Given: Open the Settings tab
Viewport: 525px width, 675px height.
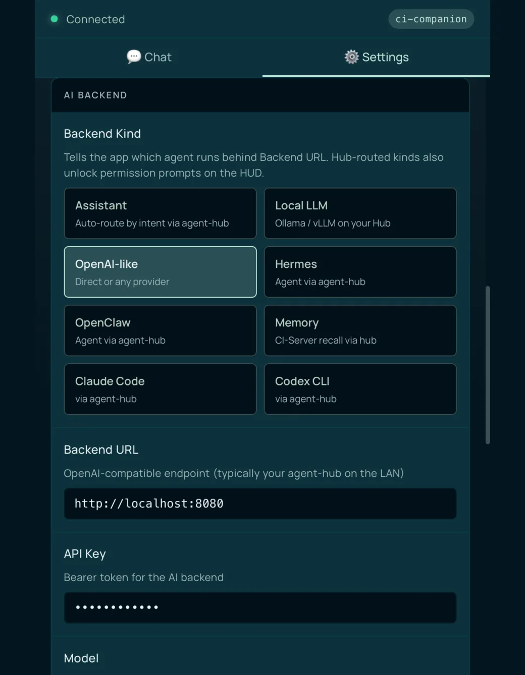Looking at the screenshot, I should coord(376,57).
